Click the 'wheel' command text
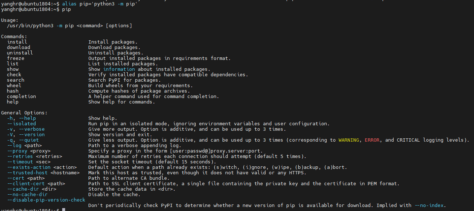Image resolution: width=474 pixels, height=211 pixels. pos(14,85)
